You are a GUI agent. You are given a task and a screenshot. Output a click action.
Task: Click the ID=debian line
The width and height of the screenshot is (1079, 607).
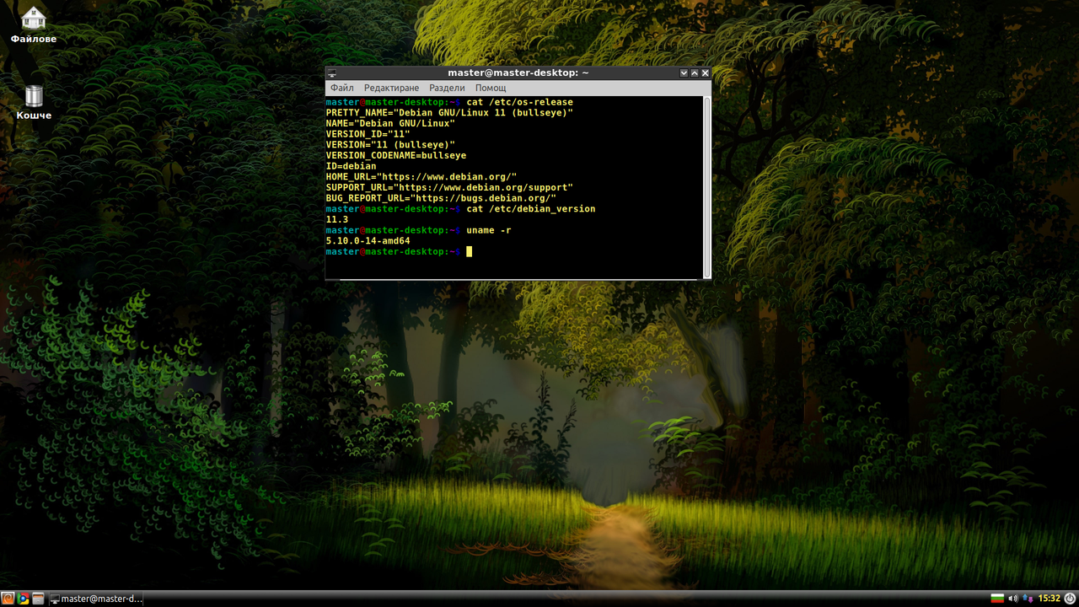coord(352,166)
